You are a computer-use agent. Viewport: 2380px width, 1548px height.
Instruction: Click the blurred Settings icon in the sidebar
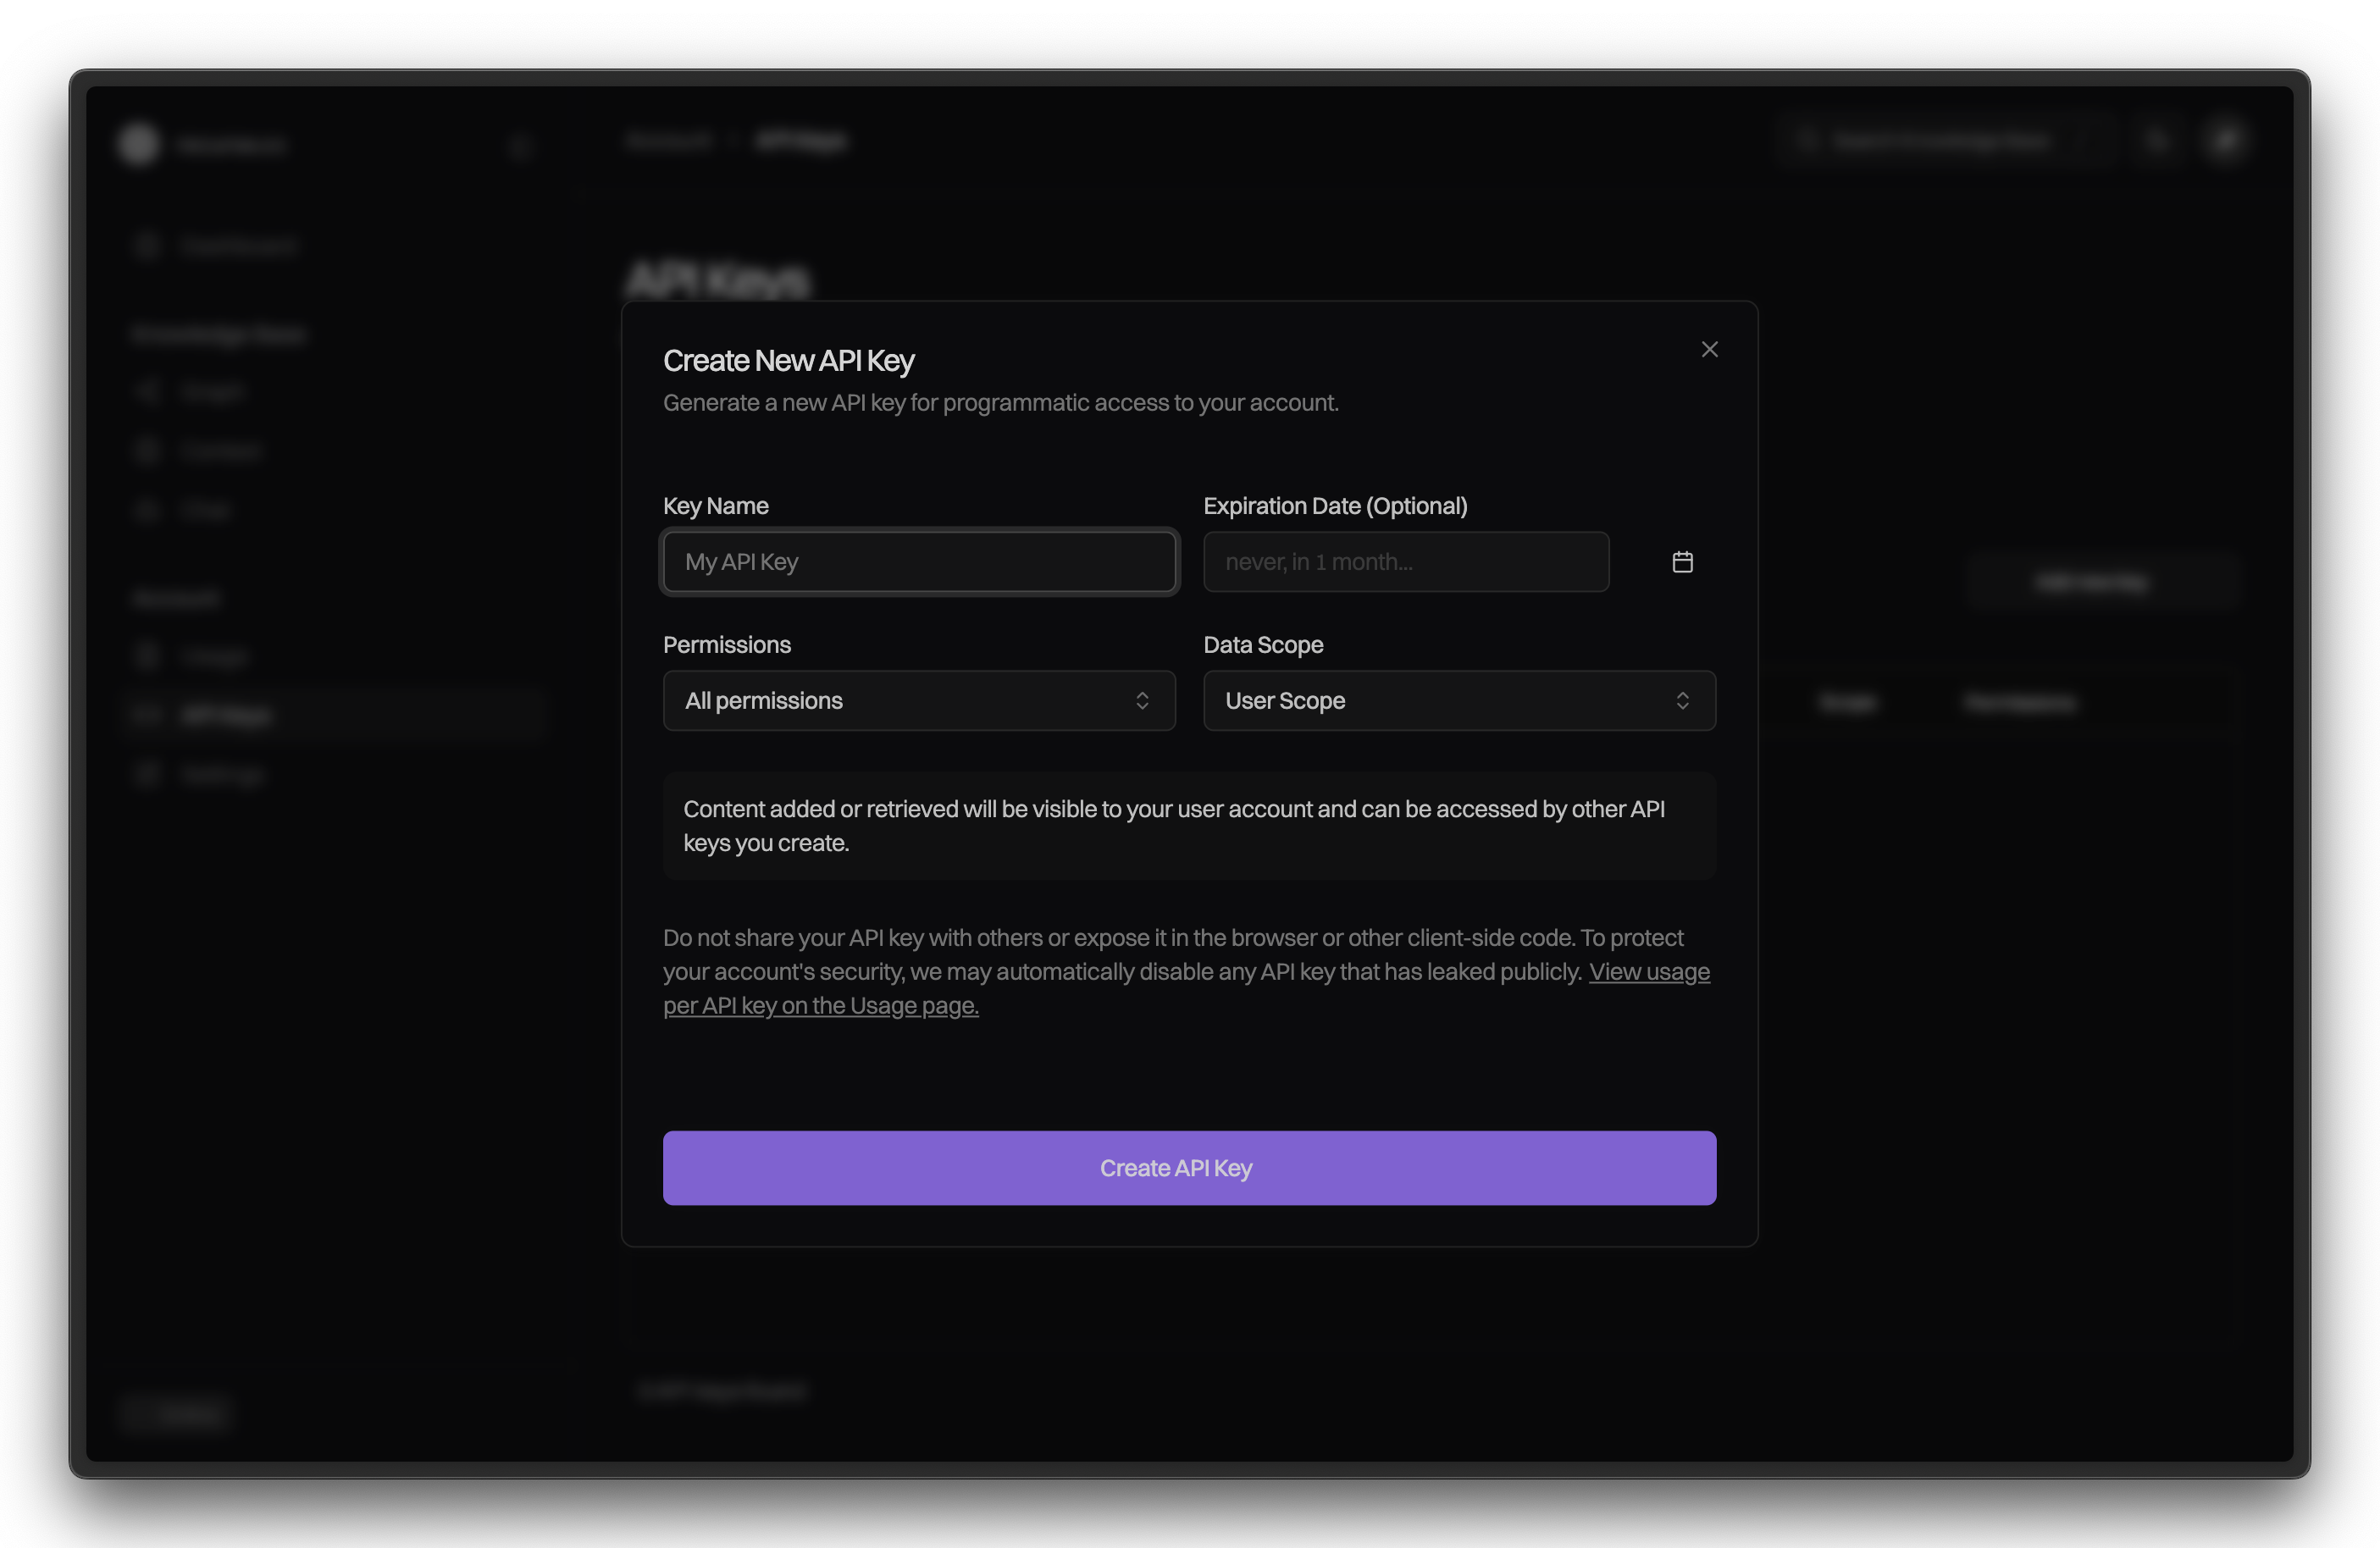coord(147,774)
